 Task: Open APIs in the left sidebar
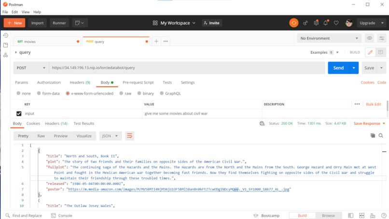5,55
